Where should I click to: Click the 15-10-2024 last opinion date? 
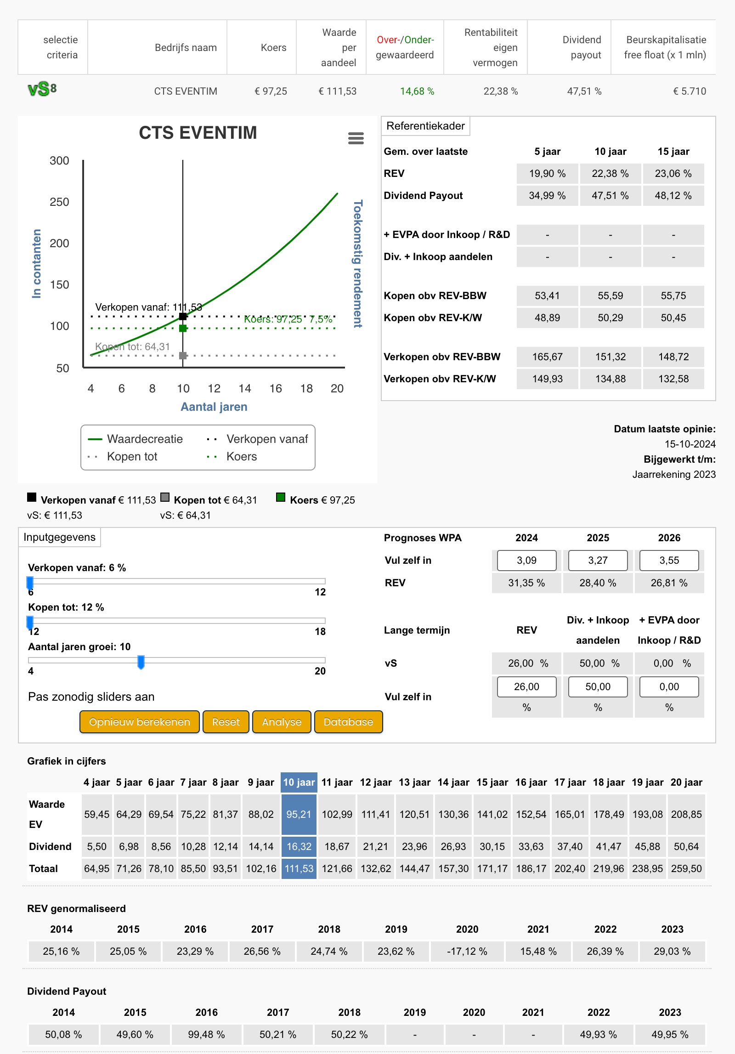(x=690, y=444)
